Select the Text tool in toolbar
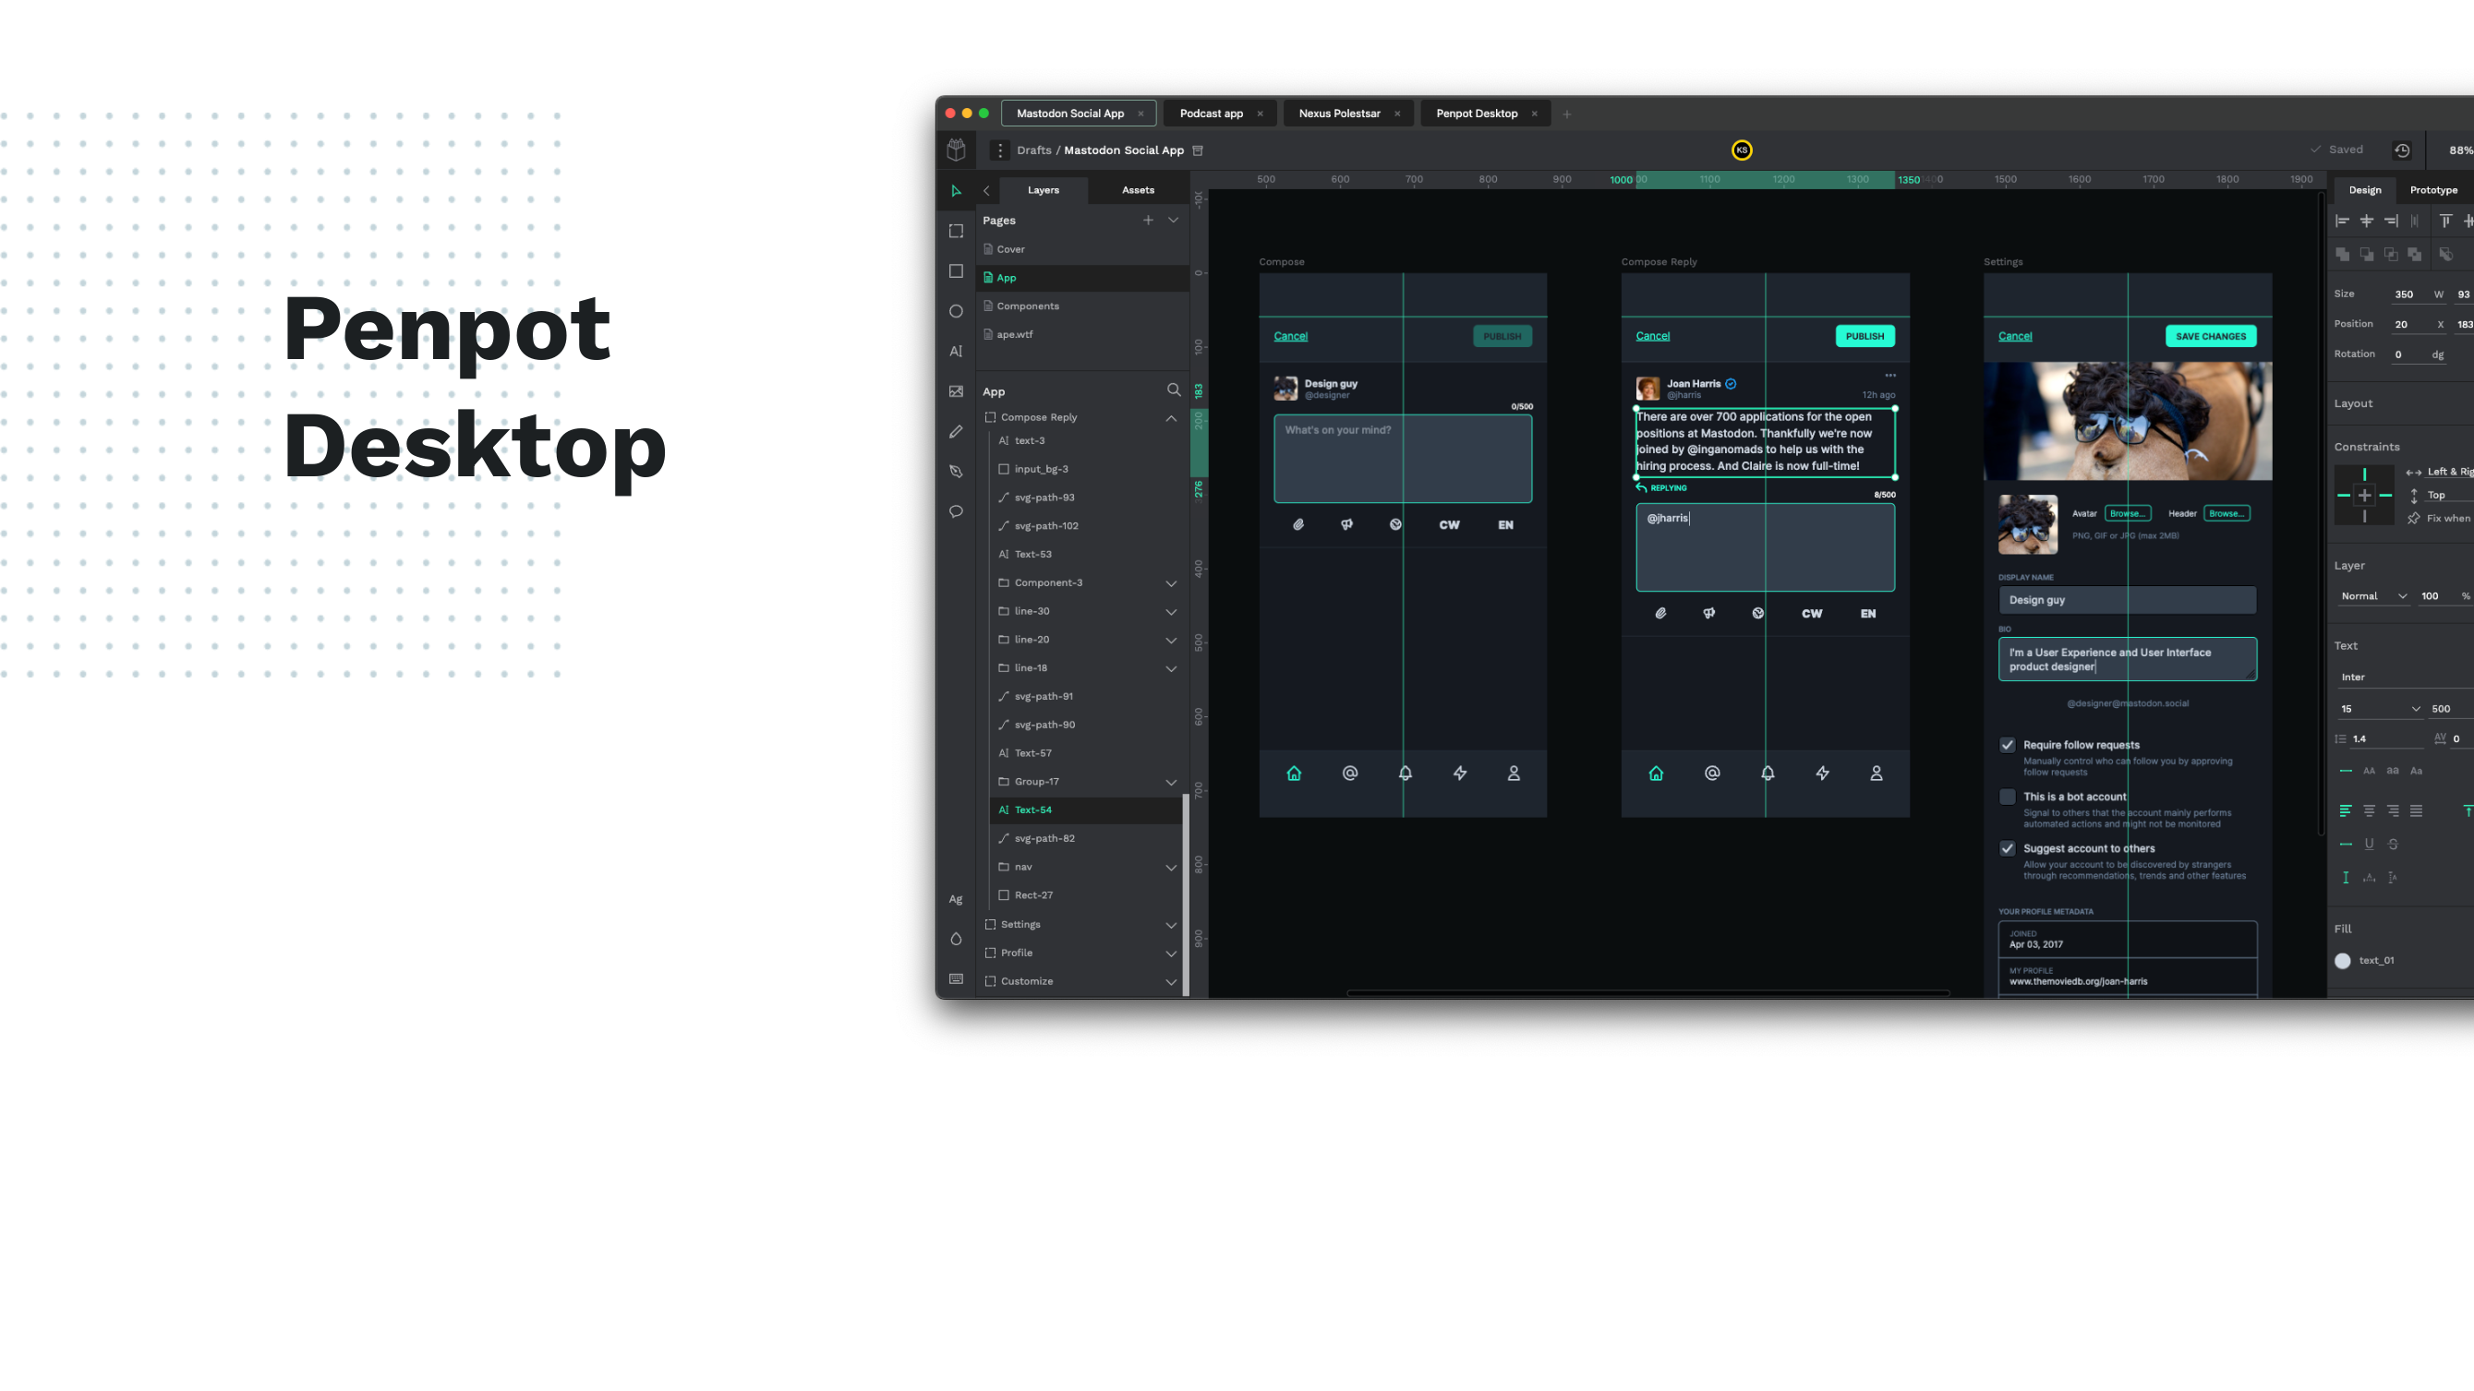This screenshot has height=1391, width=2474. [x=956, y=352]
